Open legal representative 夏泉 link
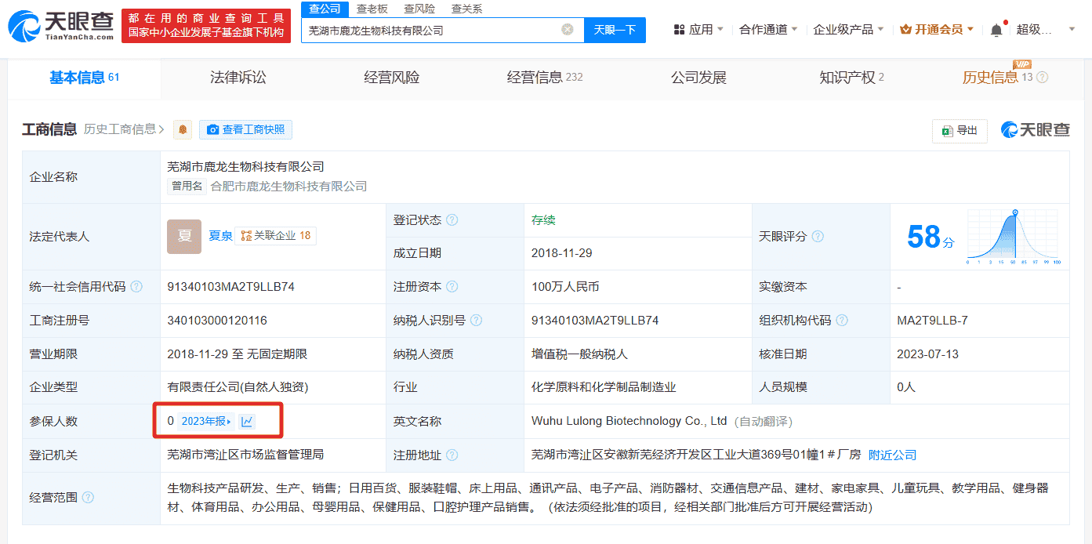The height and width of the screenshot is (544, 1092). click(220, 236)
